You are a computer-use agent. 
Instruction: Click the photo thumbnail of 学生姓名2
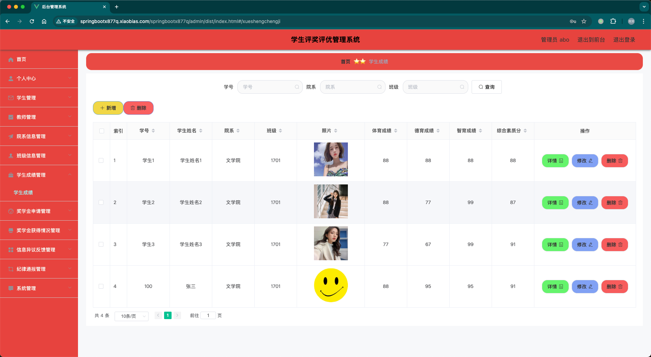[331, 201]
